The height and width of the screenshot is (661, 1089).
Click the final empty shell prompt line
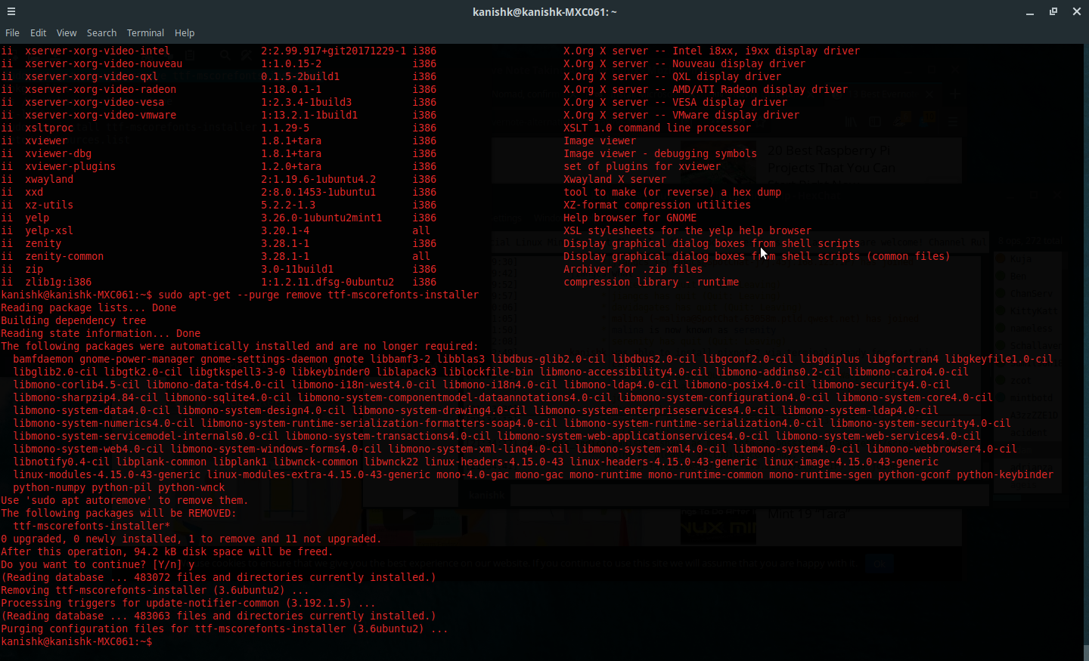[x=76, y=641]
